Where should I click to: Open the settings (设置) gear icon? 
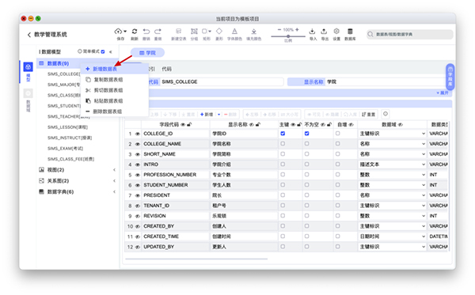[336, 31]
